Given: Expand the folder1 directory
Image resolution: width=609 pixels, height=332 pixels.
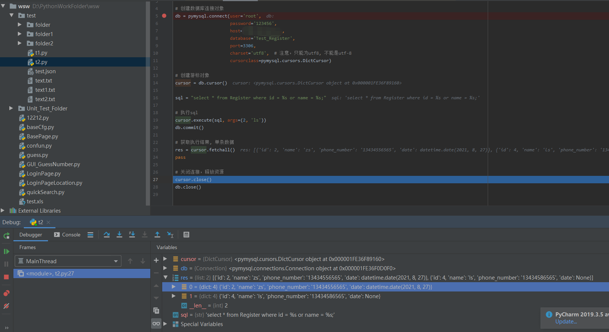Looking at the screenshot, I should coord(20,34).
